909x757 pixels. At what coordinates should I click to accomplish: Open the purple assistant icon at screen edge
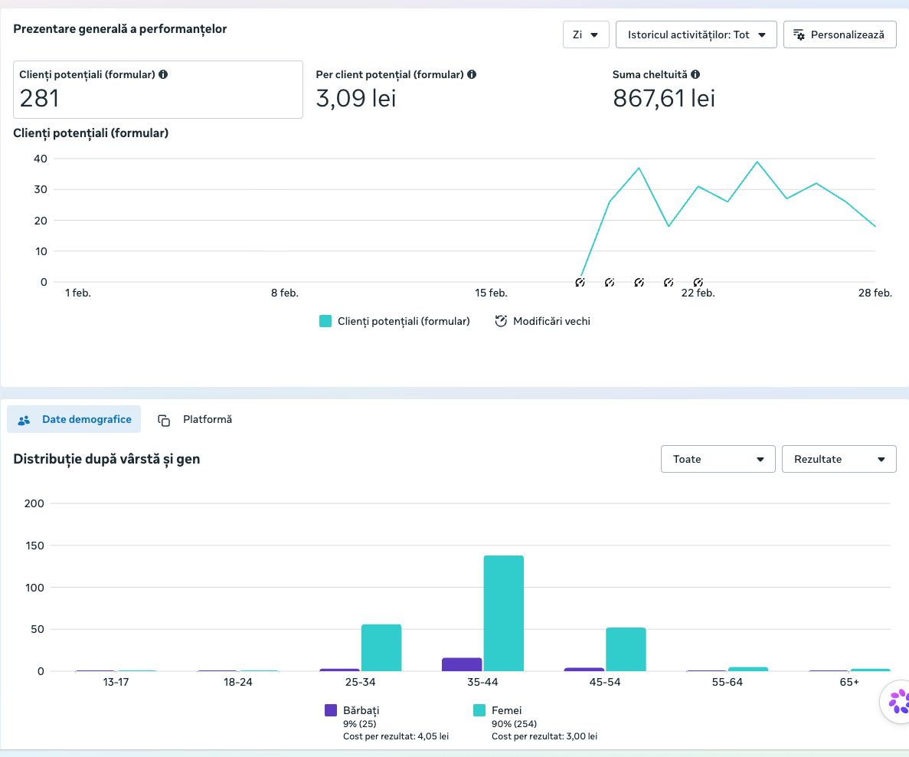click(x=898, y=701)
